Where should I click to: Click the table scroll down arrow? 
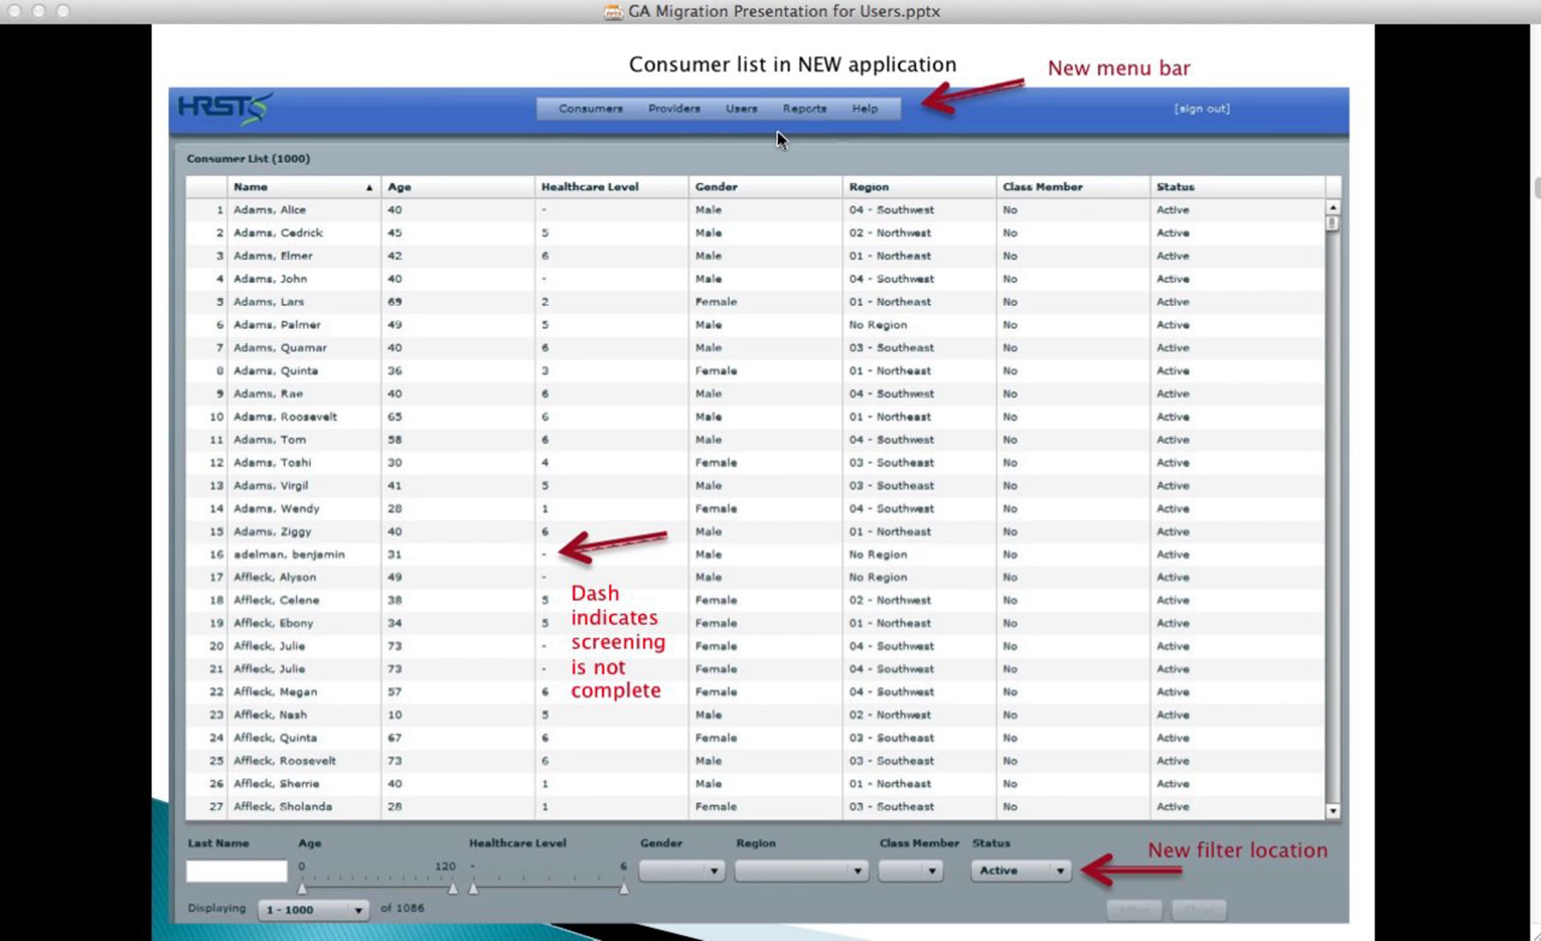tap(1332, 811)
